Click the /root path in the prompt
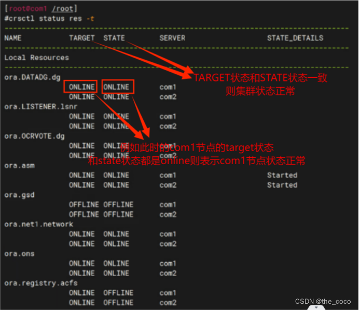 62,9
